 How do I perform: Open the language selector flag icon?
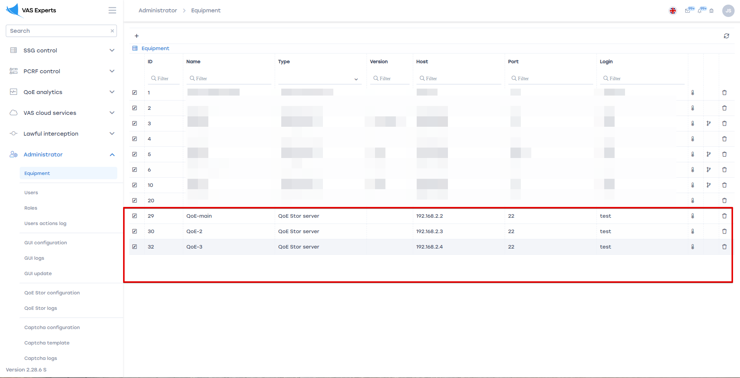pos(672,11)
